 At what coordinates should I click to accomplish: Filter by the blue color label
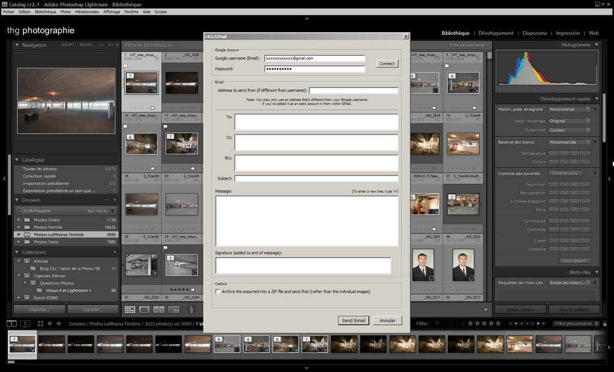point(527,323)
